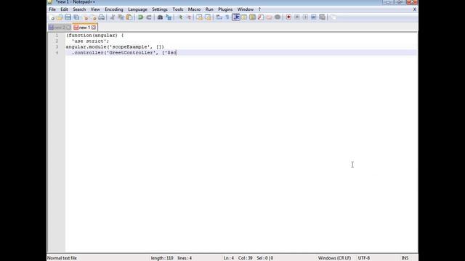Click the 'length : 110' status entry

click(x=162, y=258)
